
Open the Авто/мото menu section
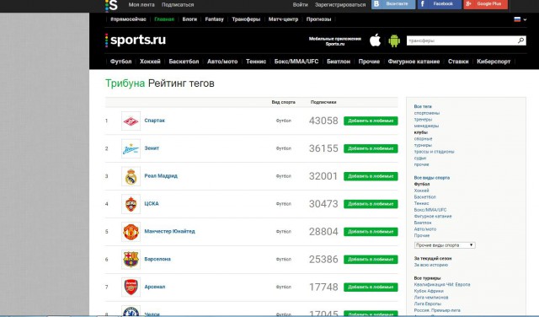(x=222, y=62)
